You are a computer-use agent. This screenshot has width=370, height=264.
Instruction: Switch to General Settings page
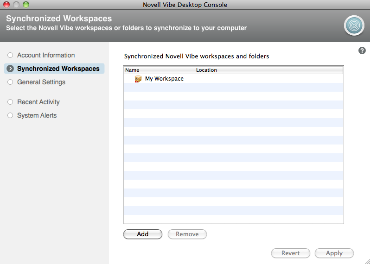coord(41,82)
